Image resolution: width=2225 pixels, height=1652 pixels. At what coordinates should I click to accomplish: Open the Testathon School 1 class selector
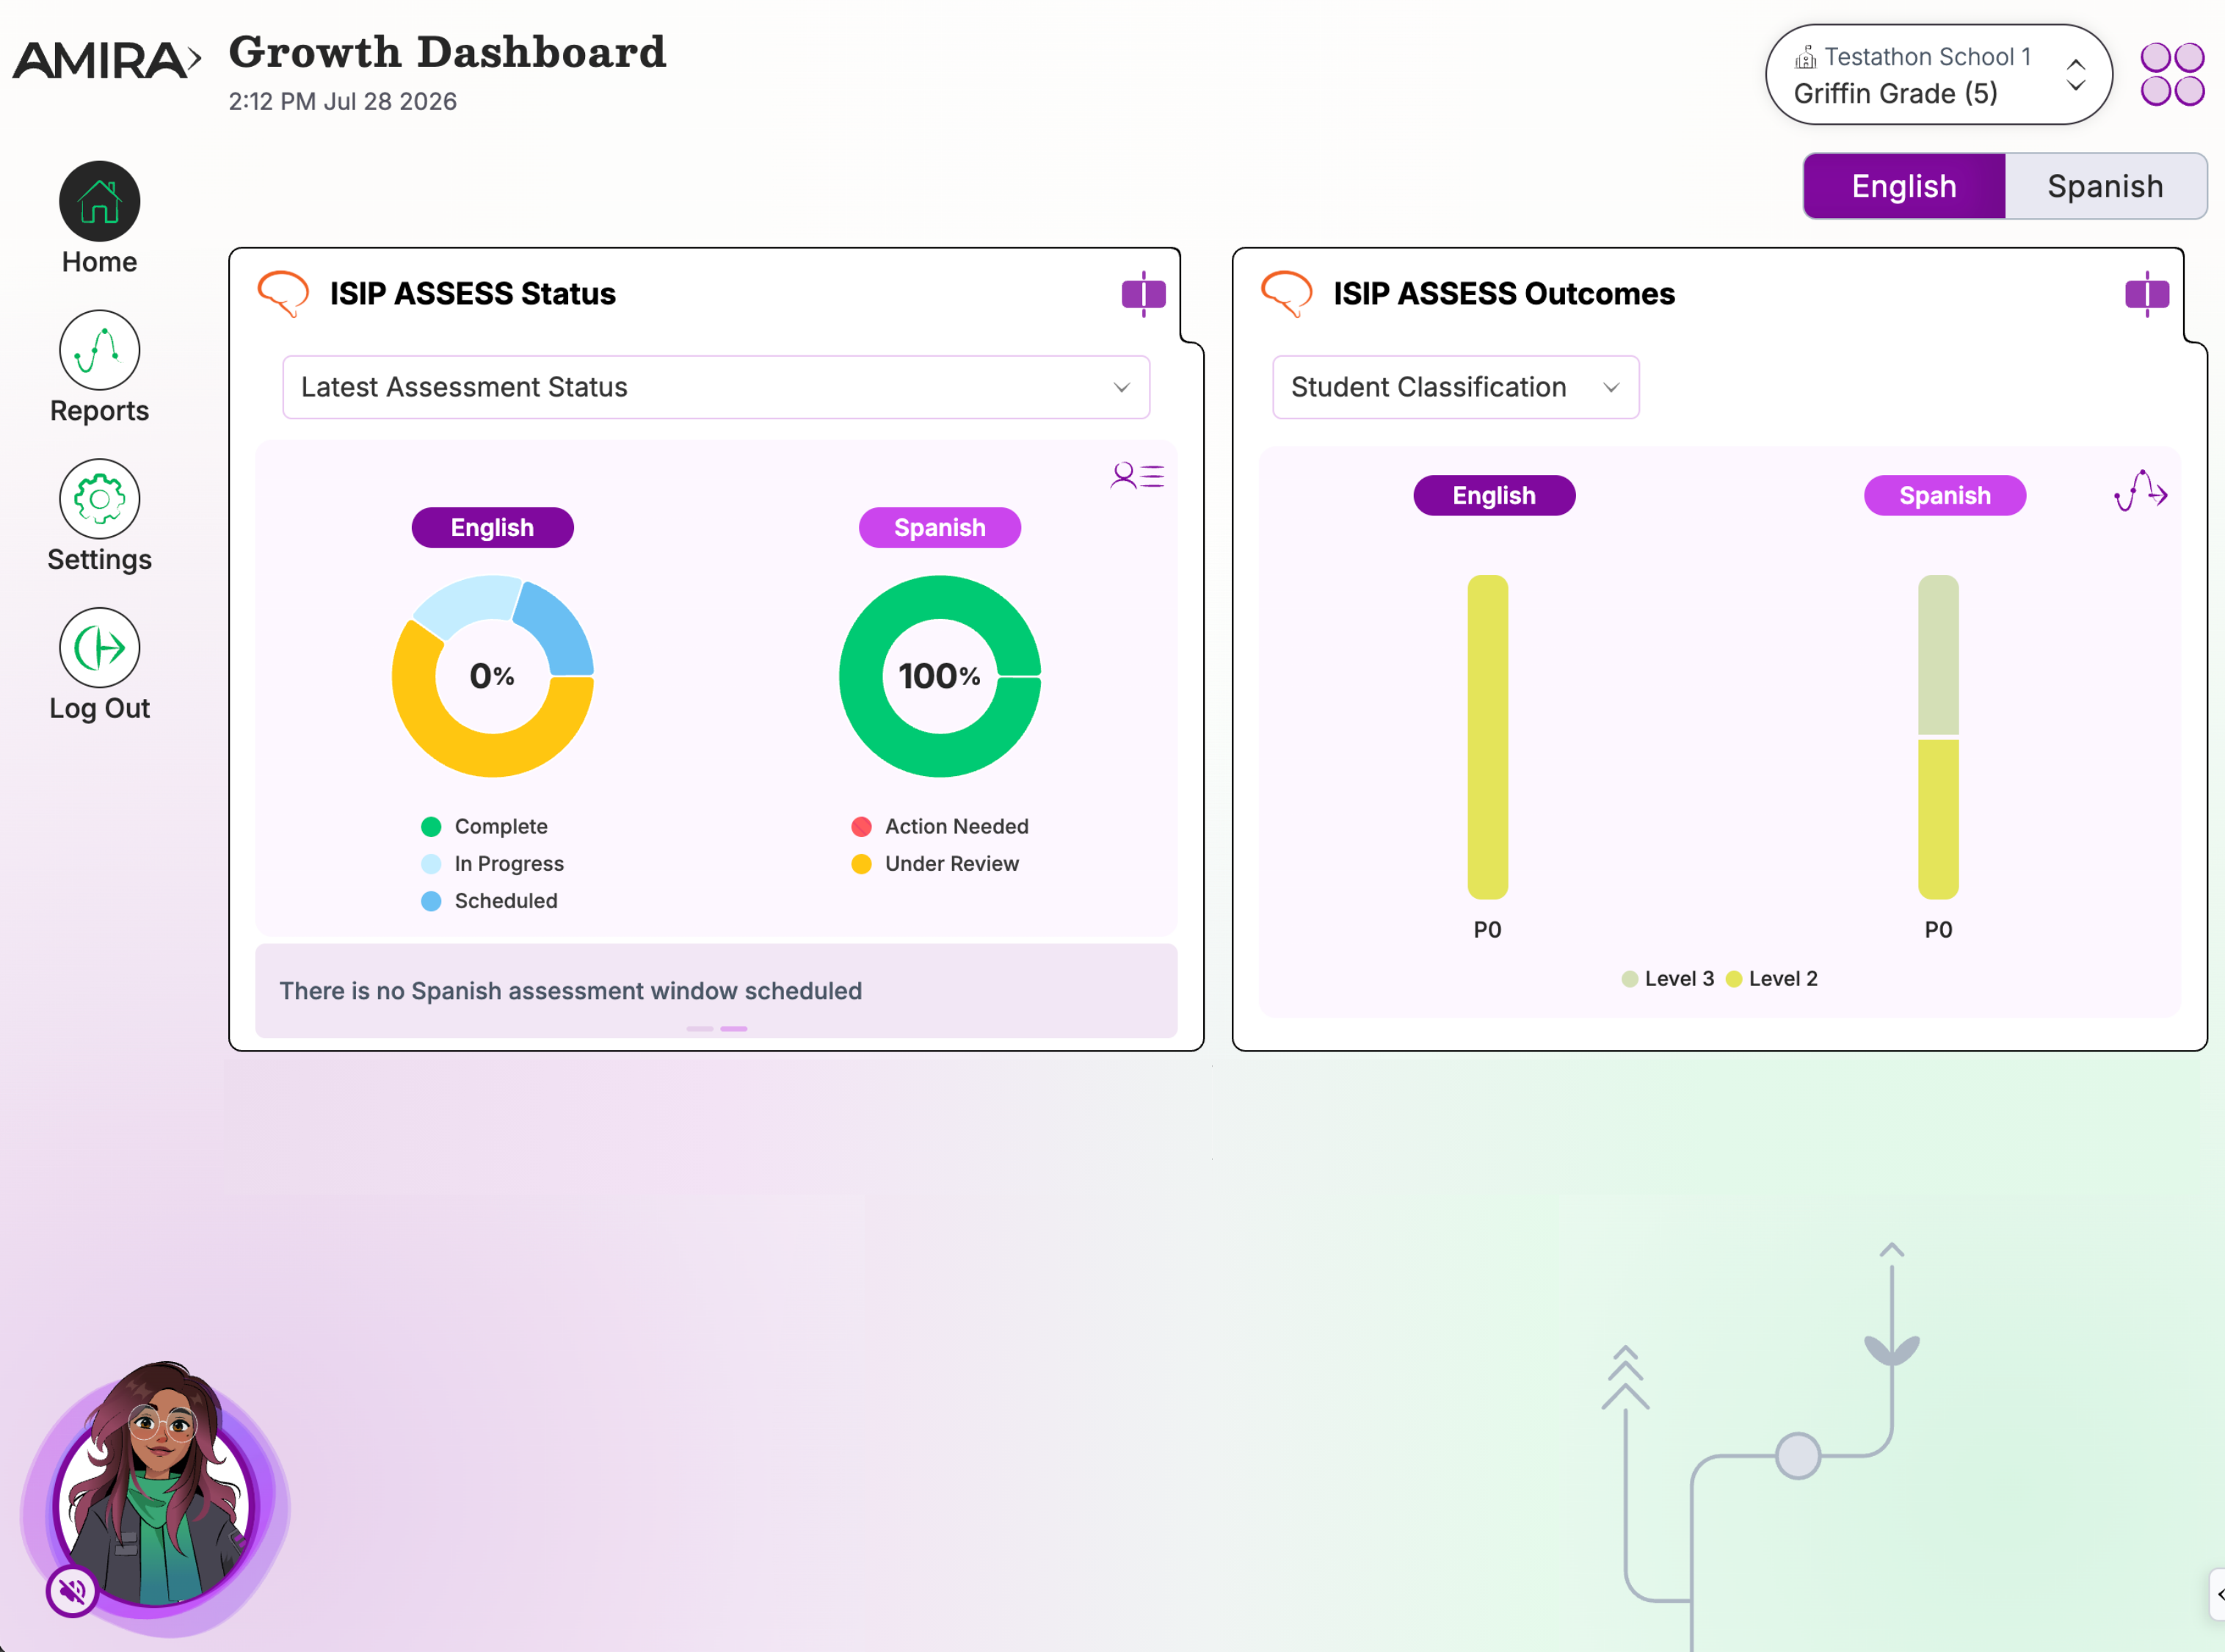(1938, 74)
